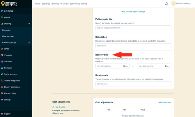
Task: Navigate to Scenarios breadcrumb
Action: [x=46, y=4]
